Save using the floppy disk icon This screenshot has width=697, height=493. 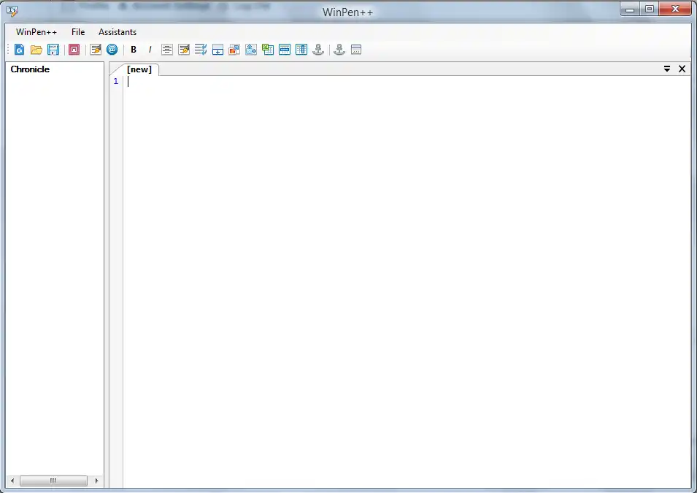point(53,50)
